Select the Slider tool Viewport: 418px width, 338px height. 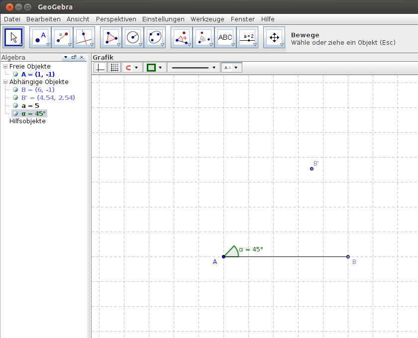(247, 37)
